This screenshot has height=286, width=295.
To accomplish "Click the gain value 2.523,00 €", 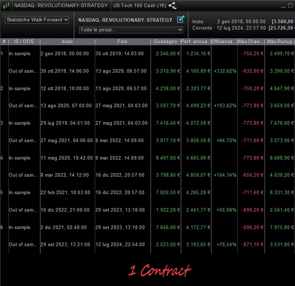I will click(168, 244).
